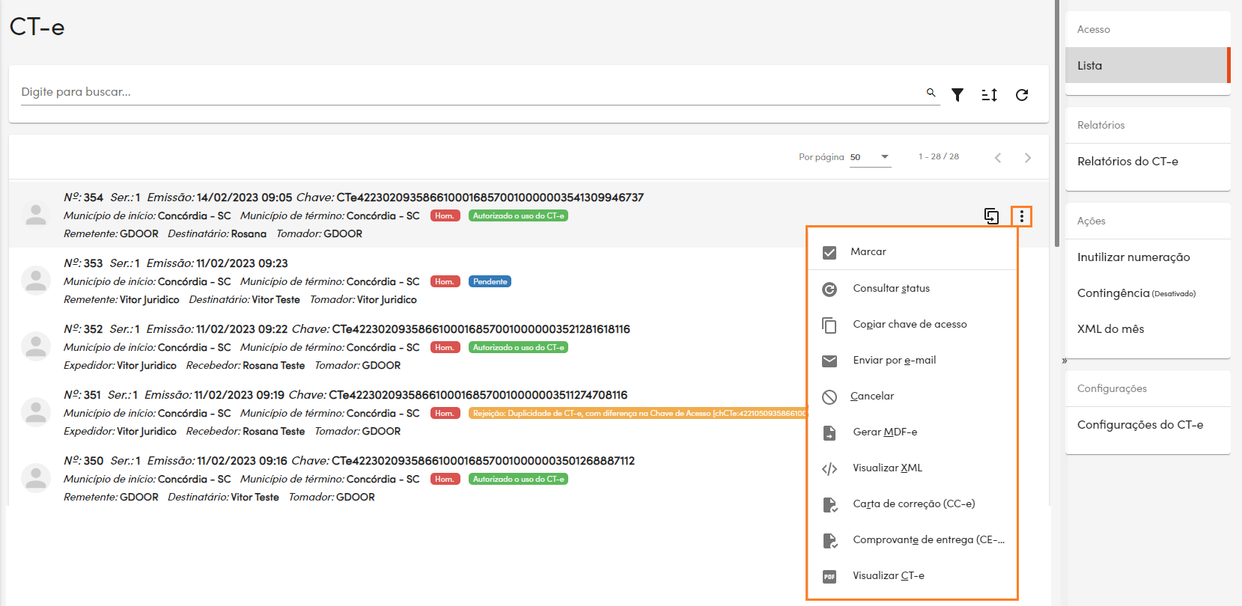Click the duplicate icon on CT-e 354
The width and height of the screenshot is (1242, 606).
[991, 216]
